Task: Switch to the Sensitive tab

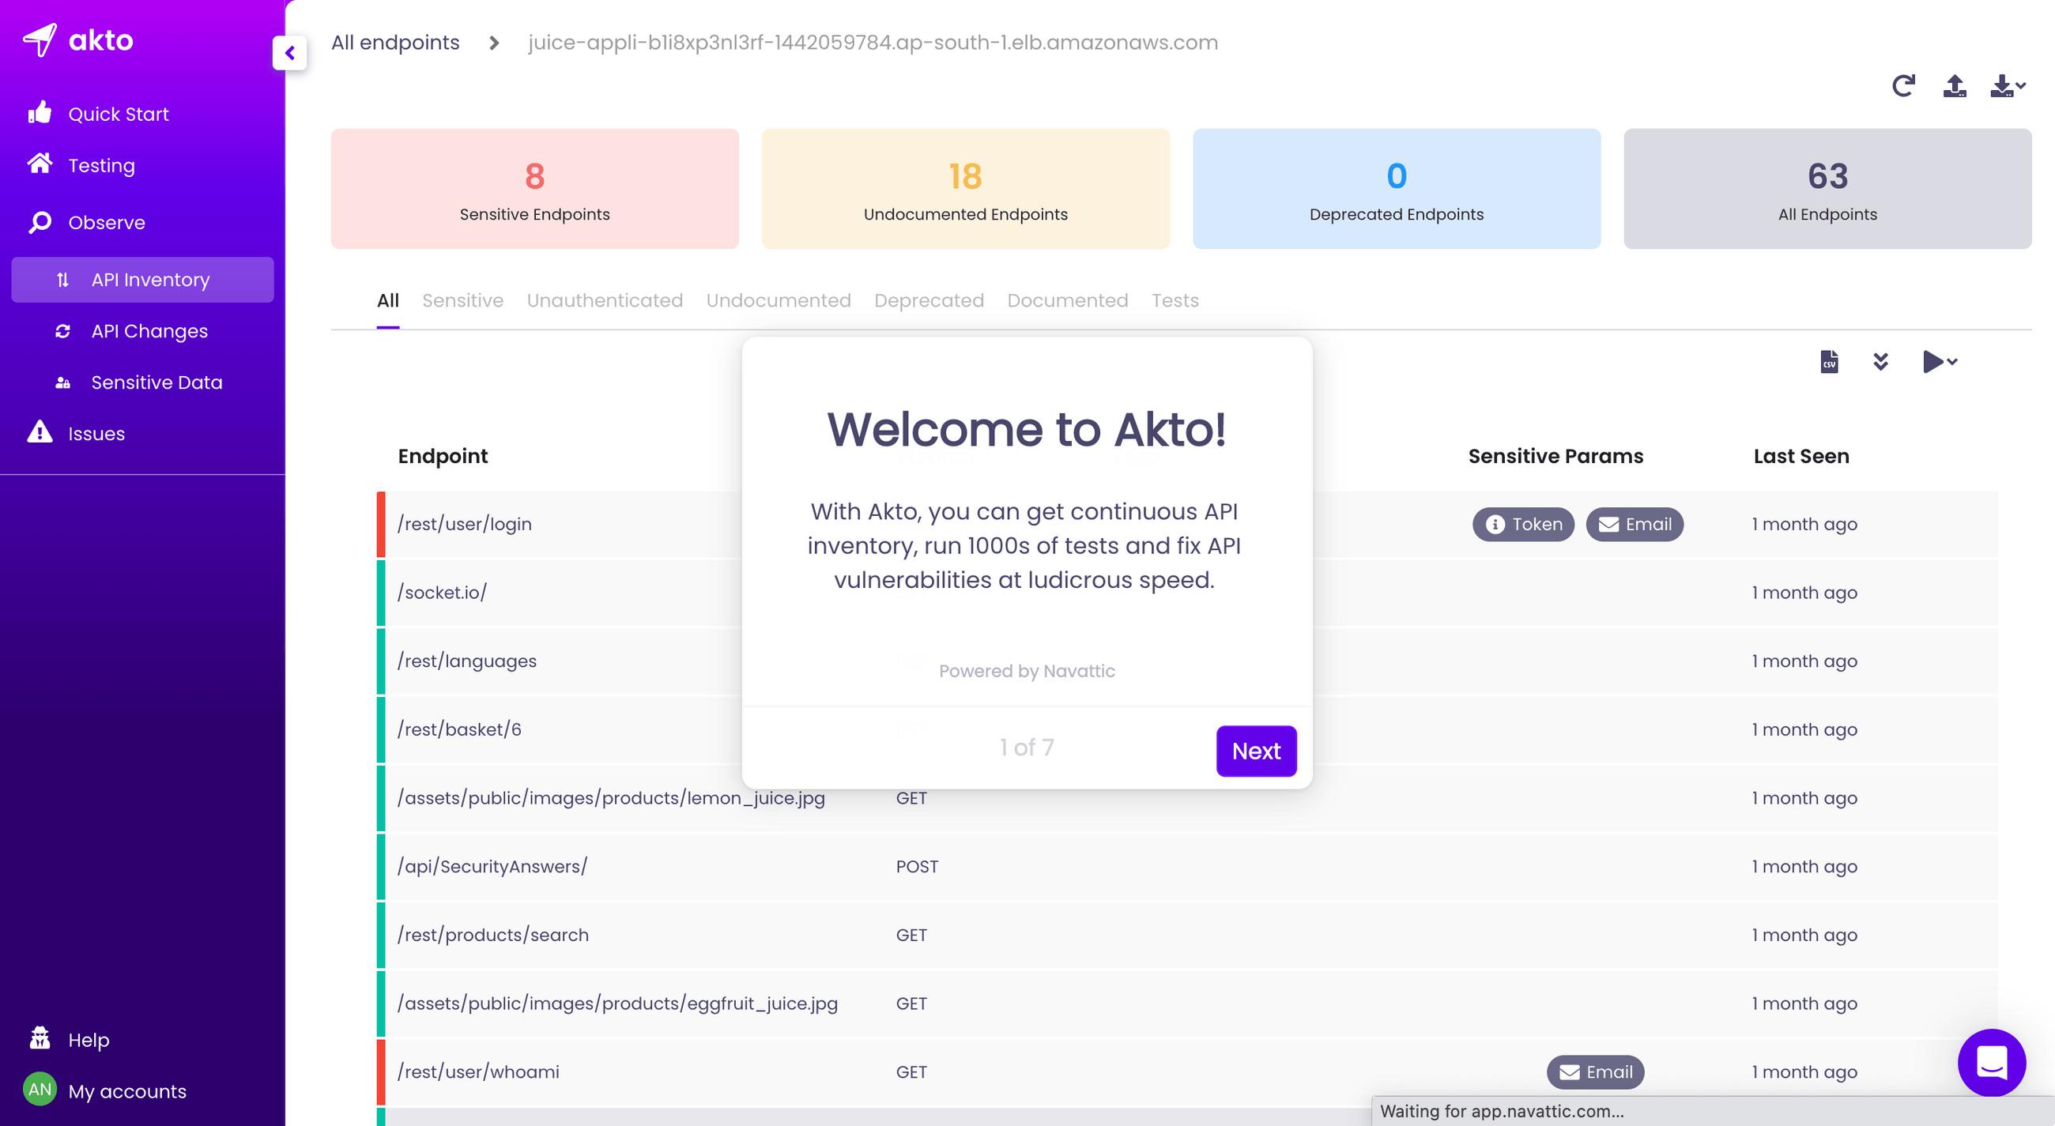Action: pos(462,300)
